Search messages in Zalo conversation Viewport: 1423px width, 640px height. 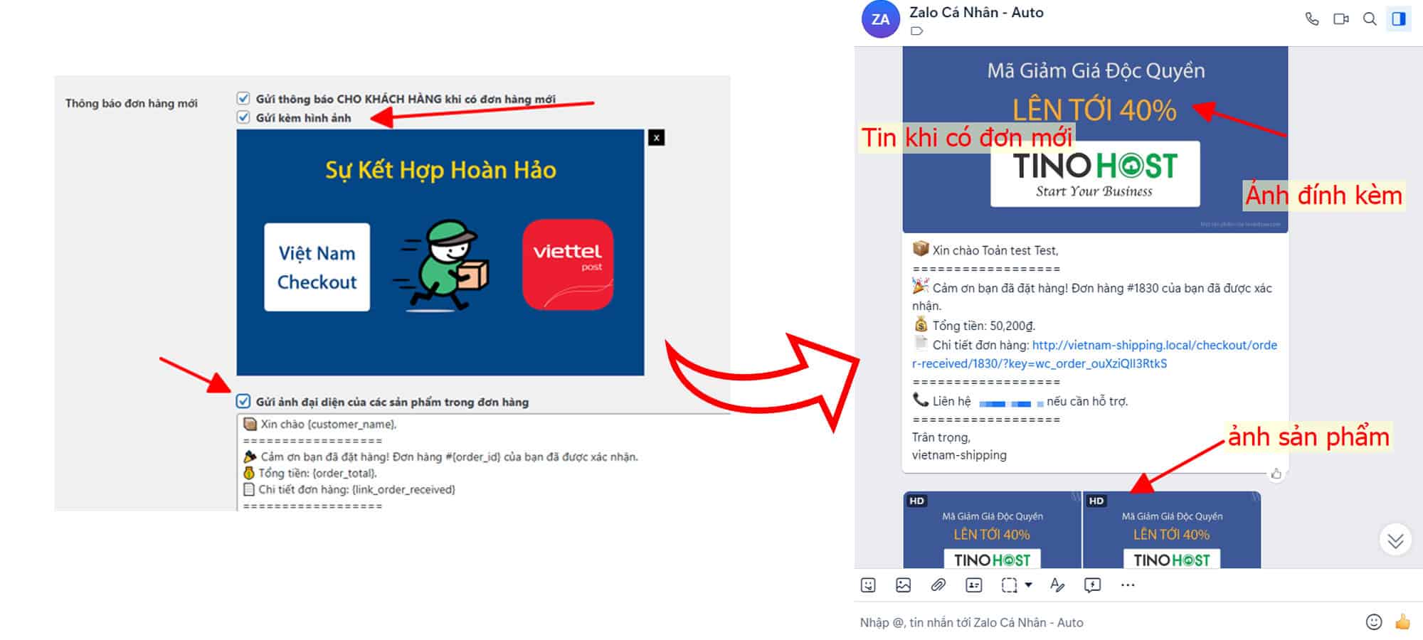[x=1370, y=19]
